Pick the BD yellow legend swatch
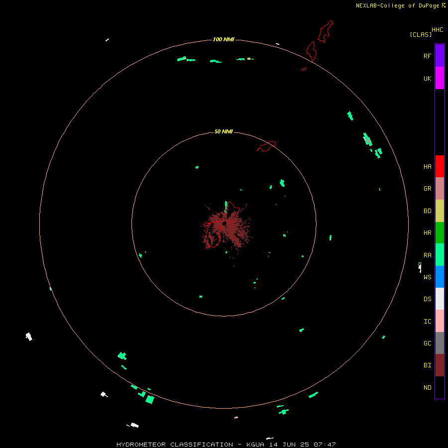The width and height of the screenshot is (448, 448). click(x=440, y=211)
